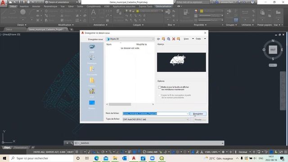Image resolution: width=288 pixels, height=162 pixels.
Task: Select the Genie_municipal_Cadastre_Projet drawing tab
Action: (45, 29)
